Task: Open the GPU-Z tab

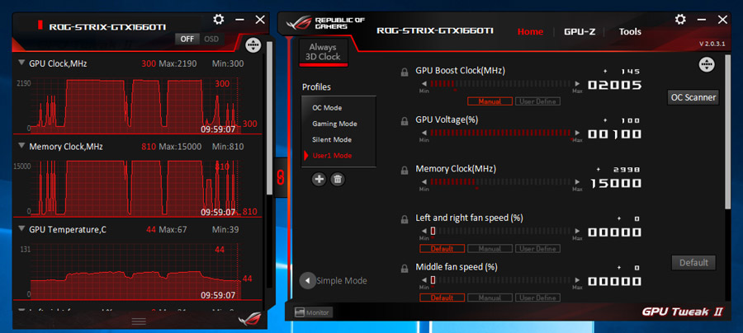Action: 579,31
